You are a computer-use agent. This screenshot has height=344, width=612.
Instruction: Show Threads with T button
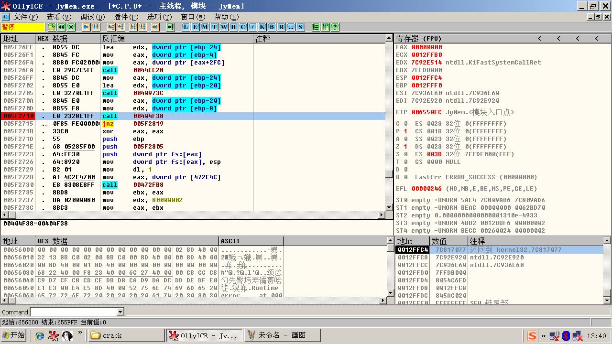click(x=214, y=27)
